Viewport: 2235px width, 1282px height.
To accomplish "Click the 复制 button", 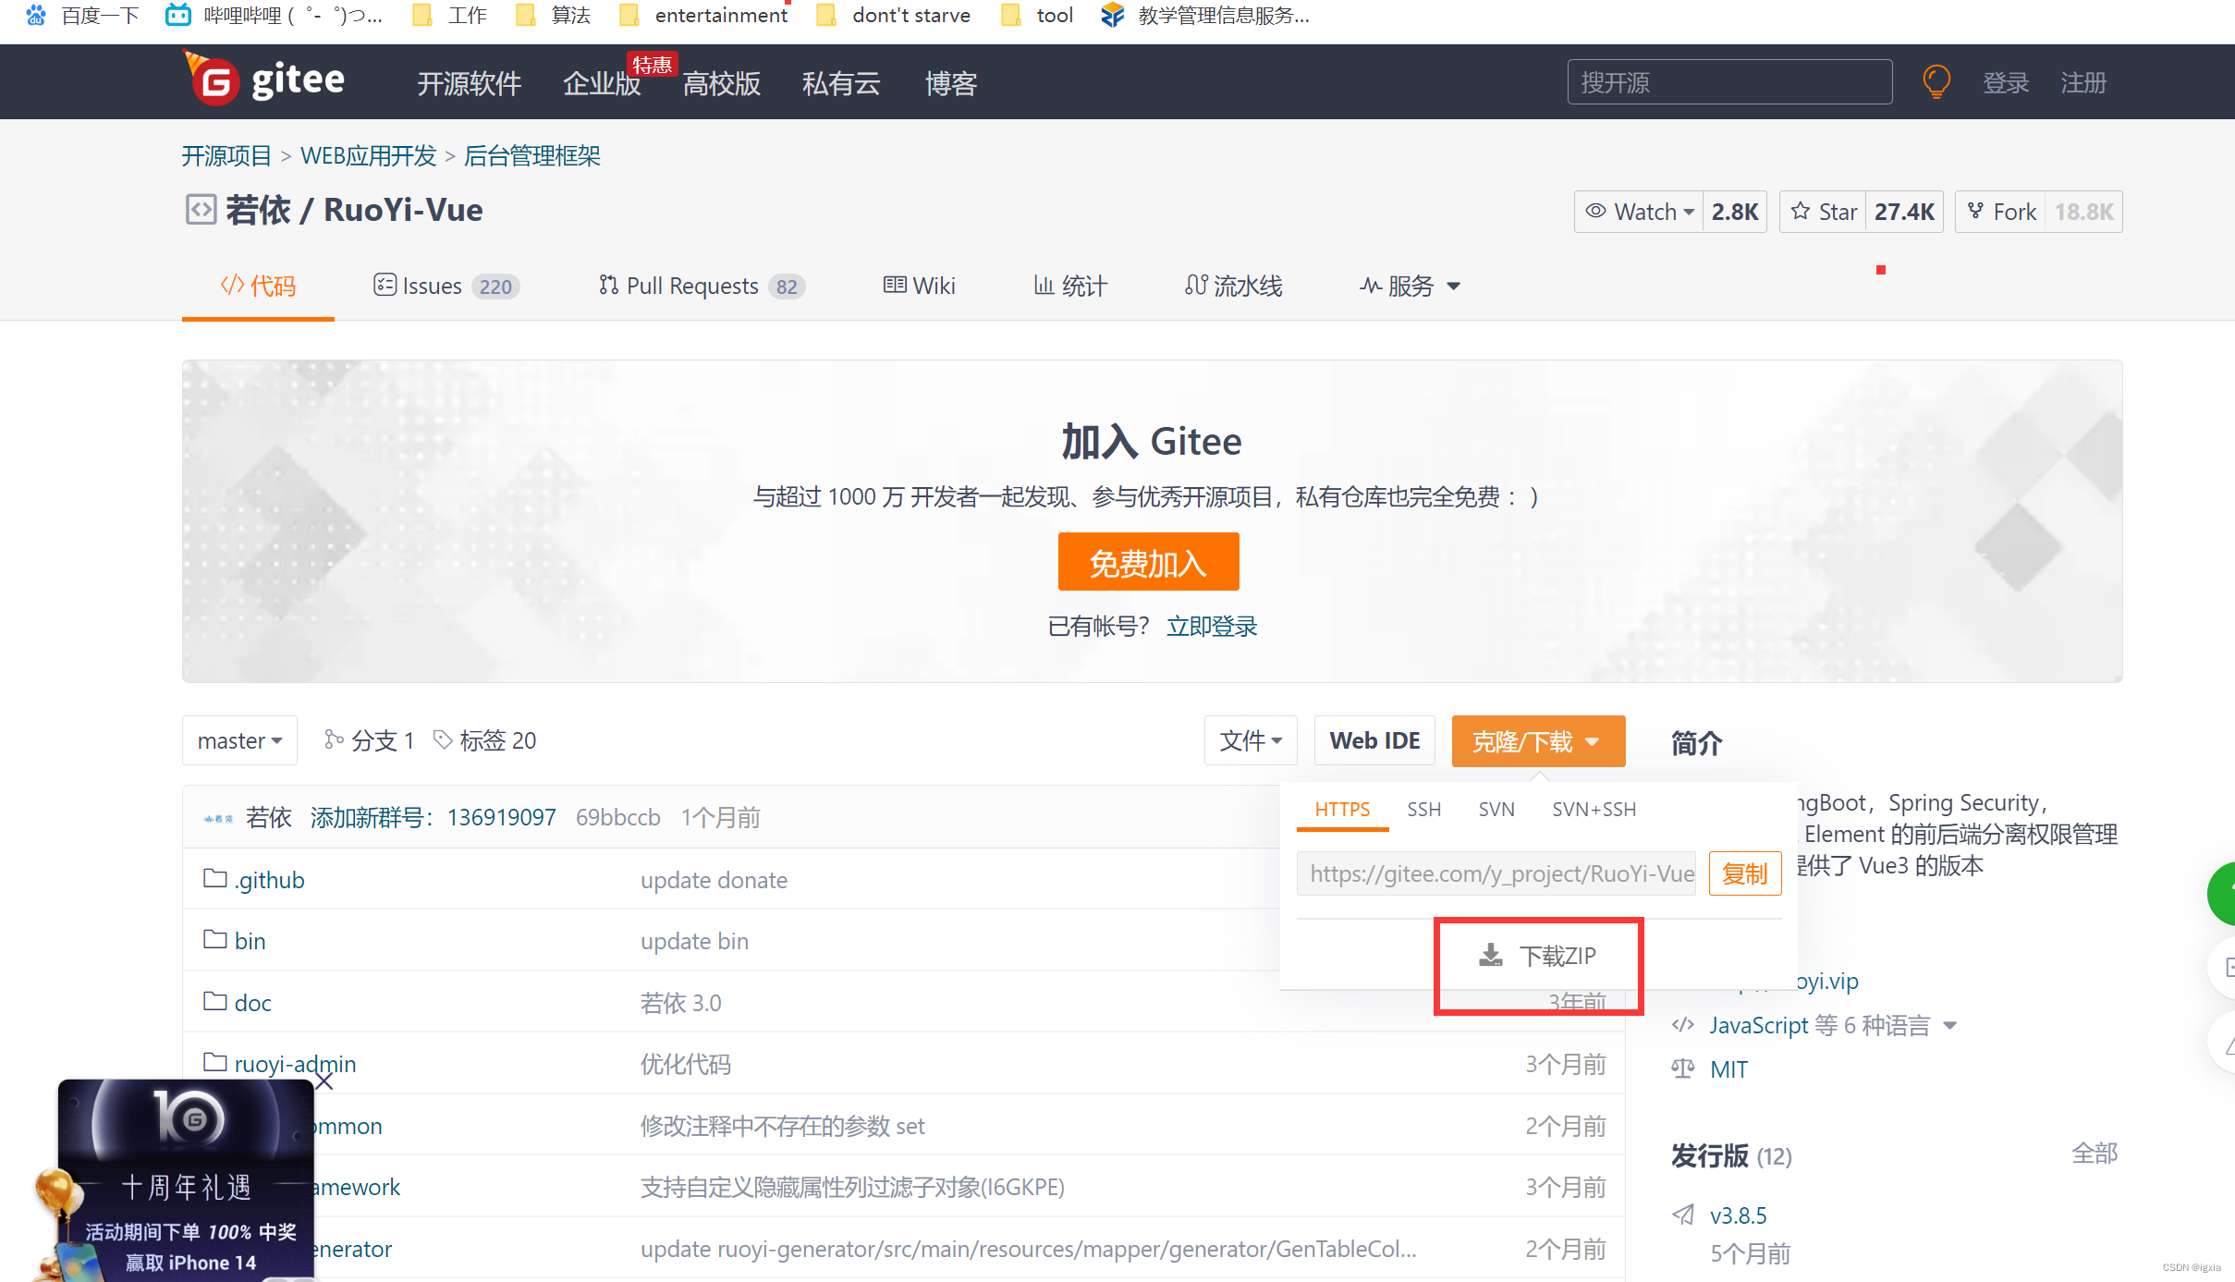I will [1745, 873].
